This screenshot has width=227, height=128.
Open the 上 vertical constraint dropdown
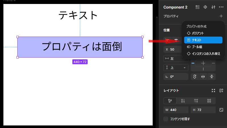pyautogui.click(x=176, y=68)
